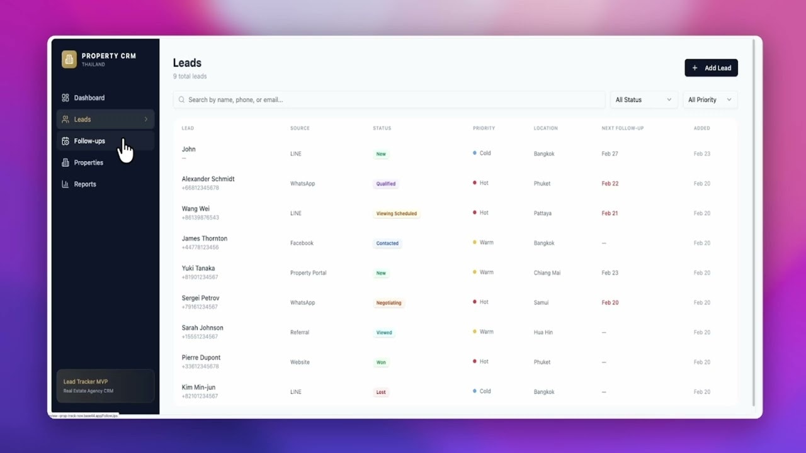Click the Follow-ups calendar clock icon
806x453 pixels.
click(x=65, y=141)
